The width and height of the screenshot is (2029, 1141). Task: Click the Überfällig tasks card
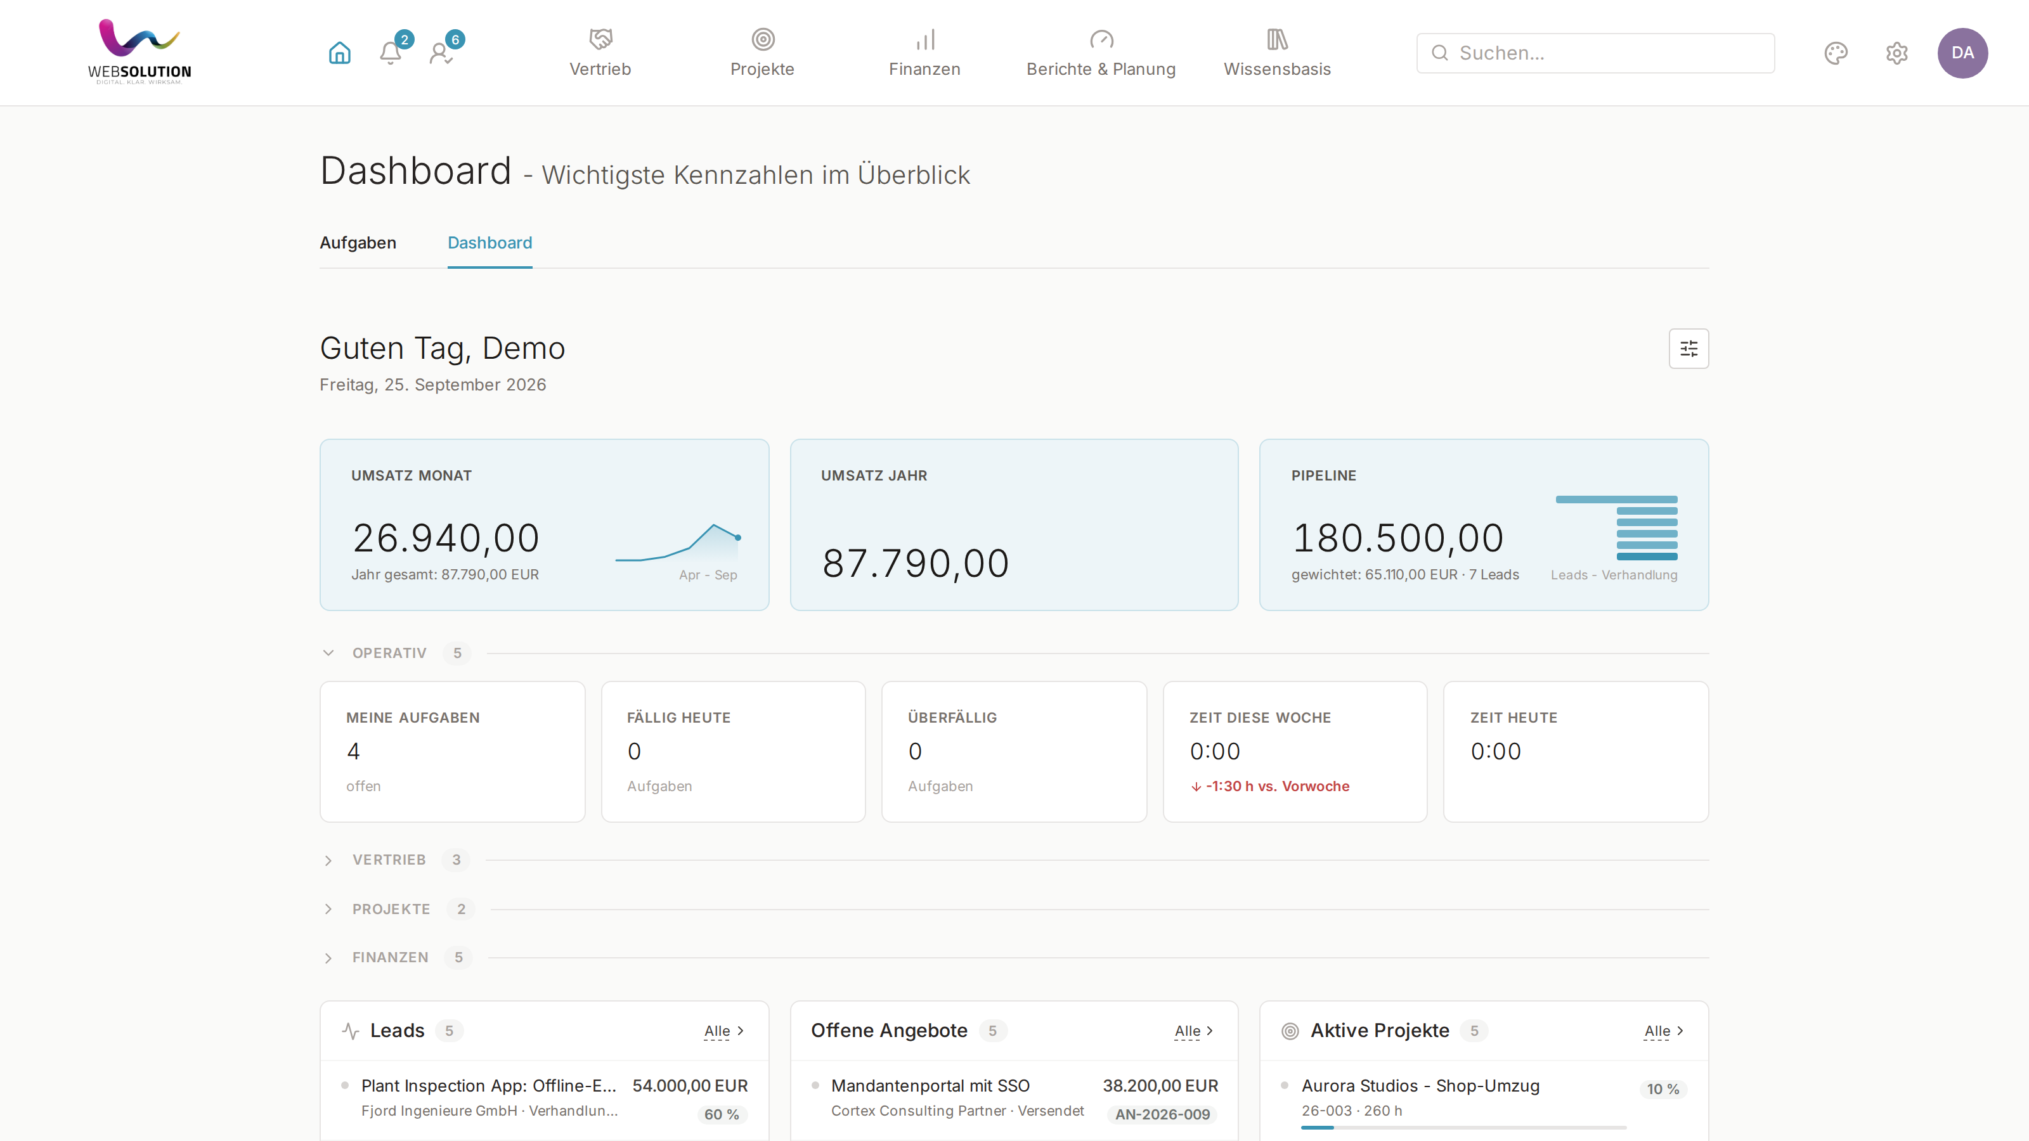(1014, 751)
